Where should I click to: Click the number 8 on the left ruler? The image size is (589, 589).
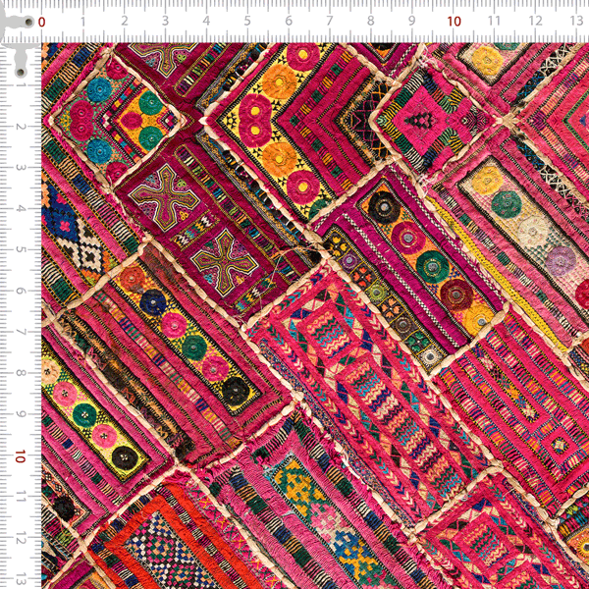point(21,373)
